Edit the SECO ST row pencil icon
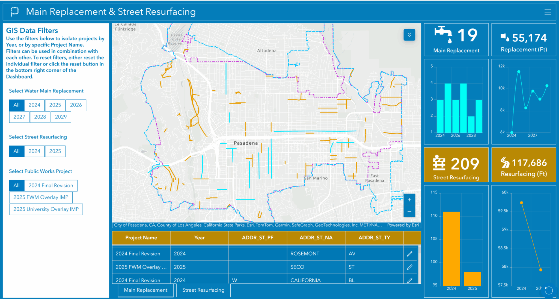559x299 pixels. (409, 267)
